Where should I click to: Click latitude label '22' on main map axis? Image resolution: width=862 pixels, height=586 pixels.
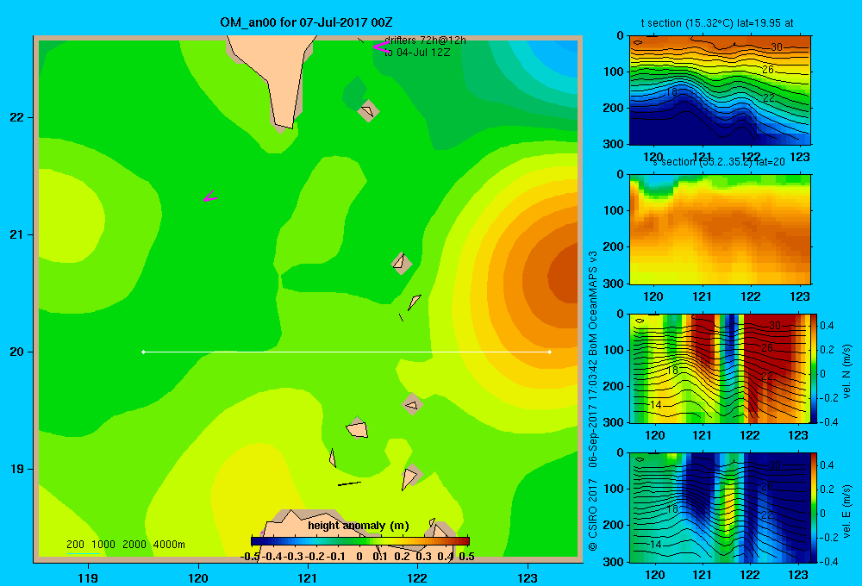coord(17,118)
